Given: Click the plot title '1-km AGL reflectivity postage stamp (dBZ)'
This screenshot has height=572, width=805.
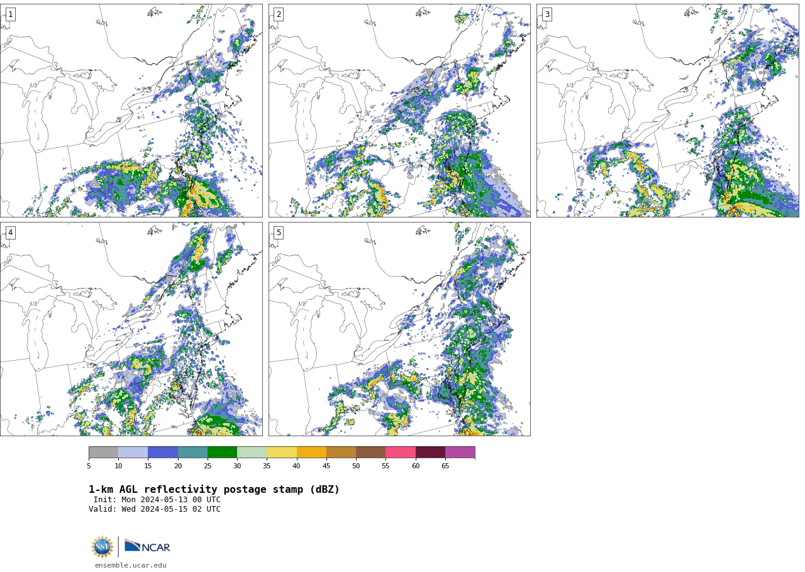Looking at the screenshot, I should pos(214,490).
